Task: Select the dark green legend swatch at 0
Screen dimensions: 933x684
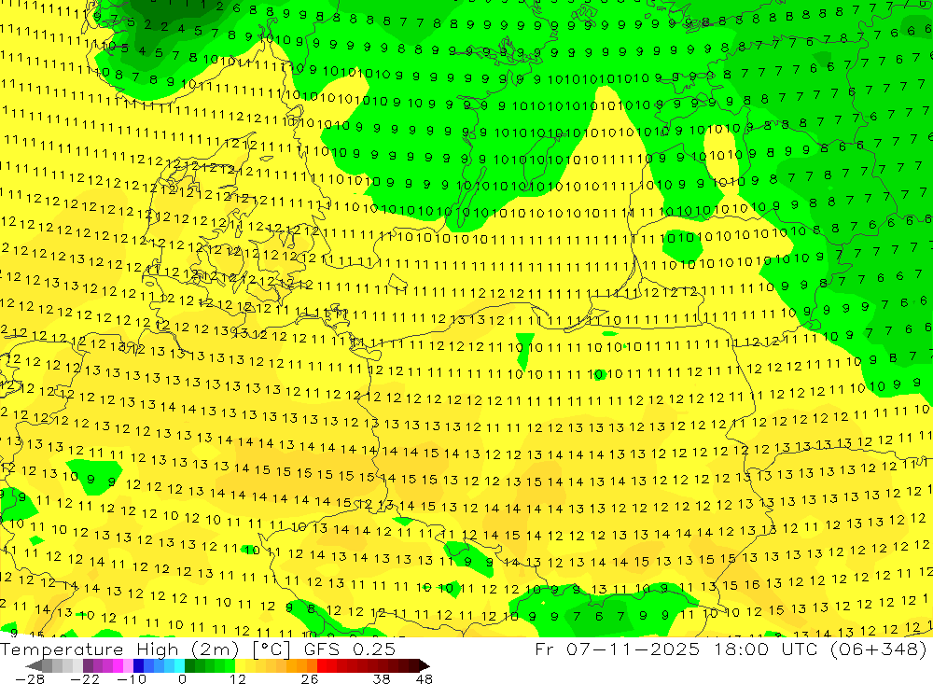Action: click(189, 665)
